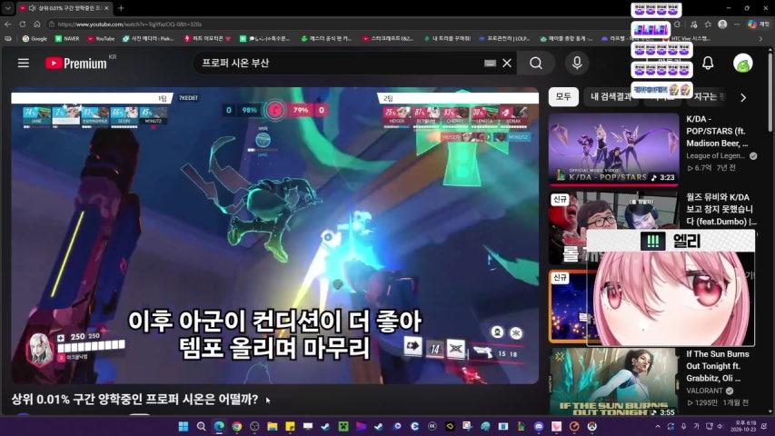The height and width of the screenshot is (436, 775).
Task: Clear the search box with X
Action: coord(507,64)
